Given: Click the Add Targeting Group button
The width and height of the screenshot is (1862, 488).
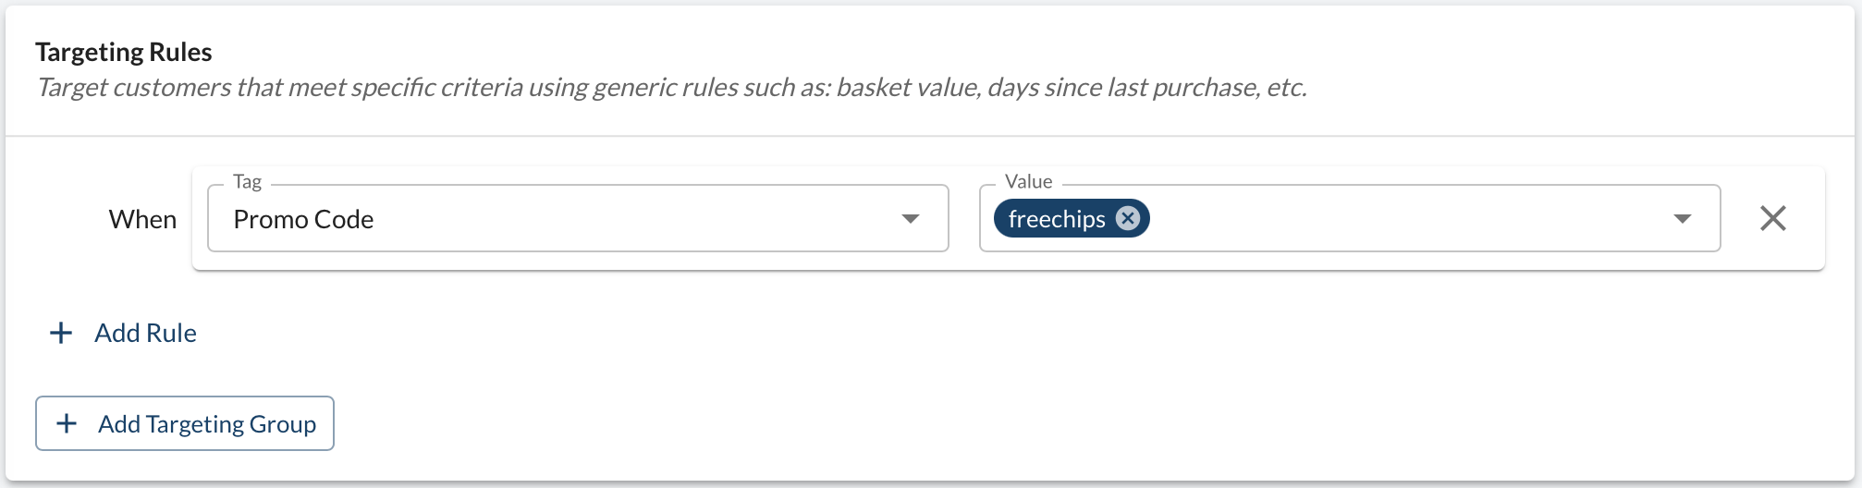Looking at the screenshot, I should point(185,423).
